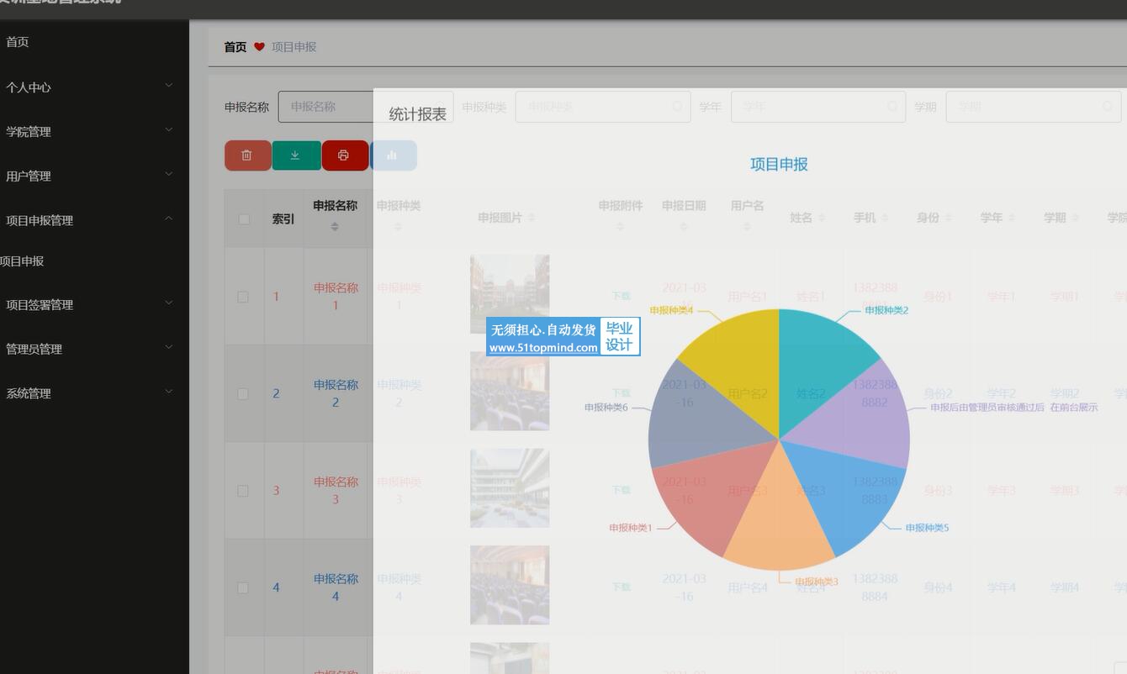The width and height of the screenshot is (1127, 674).
Task: Click pie label 申报种类5
Action: pos(927,528)
